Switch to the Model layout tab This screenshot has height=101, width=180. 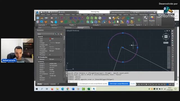pos(40,84)
